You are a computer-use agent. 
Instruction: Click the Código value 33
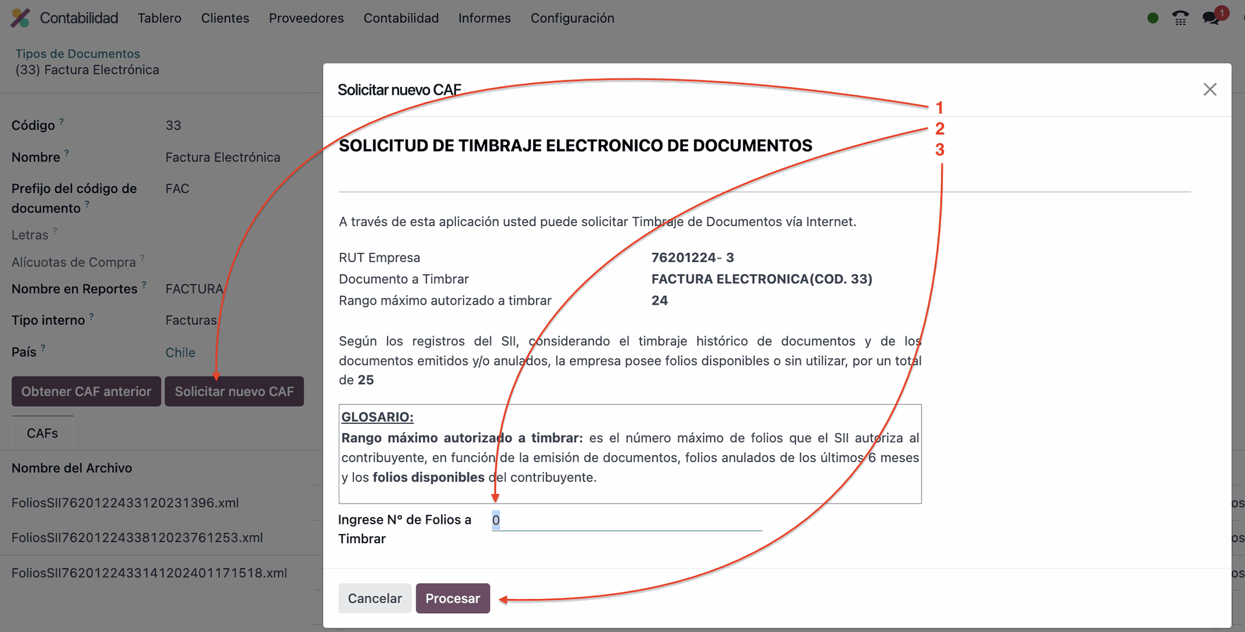pos(173,125)
